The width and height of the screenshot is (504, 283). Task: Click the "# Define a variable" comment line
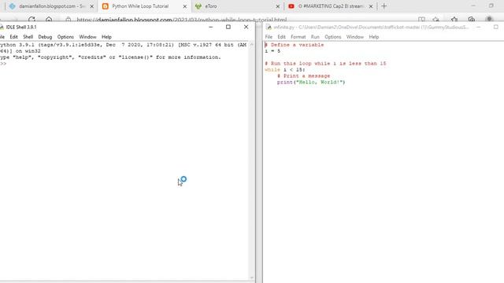point(294,45)
